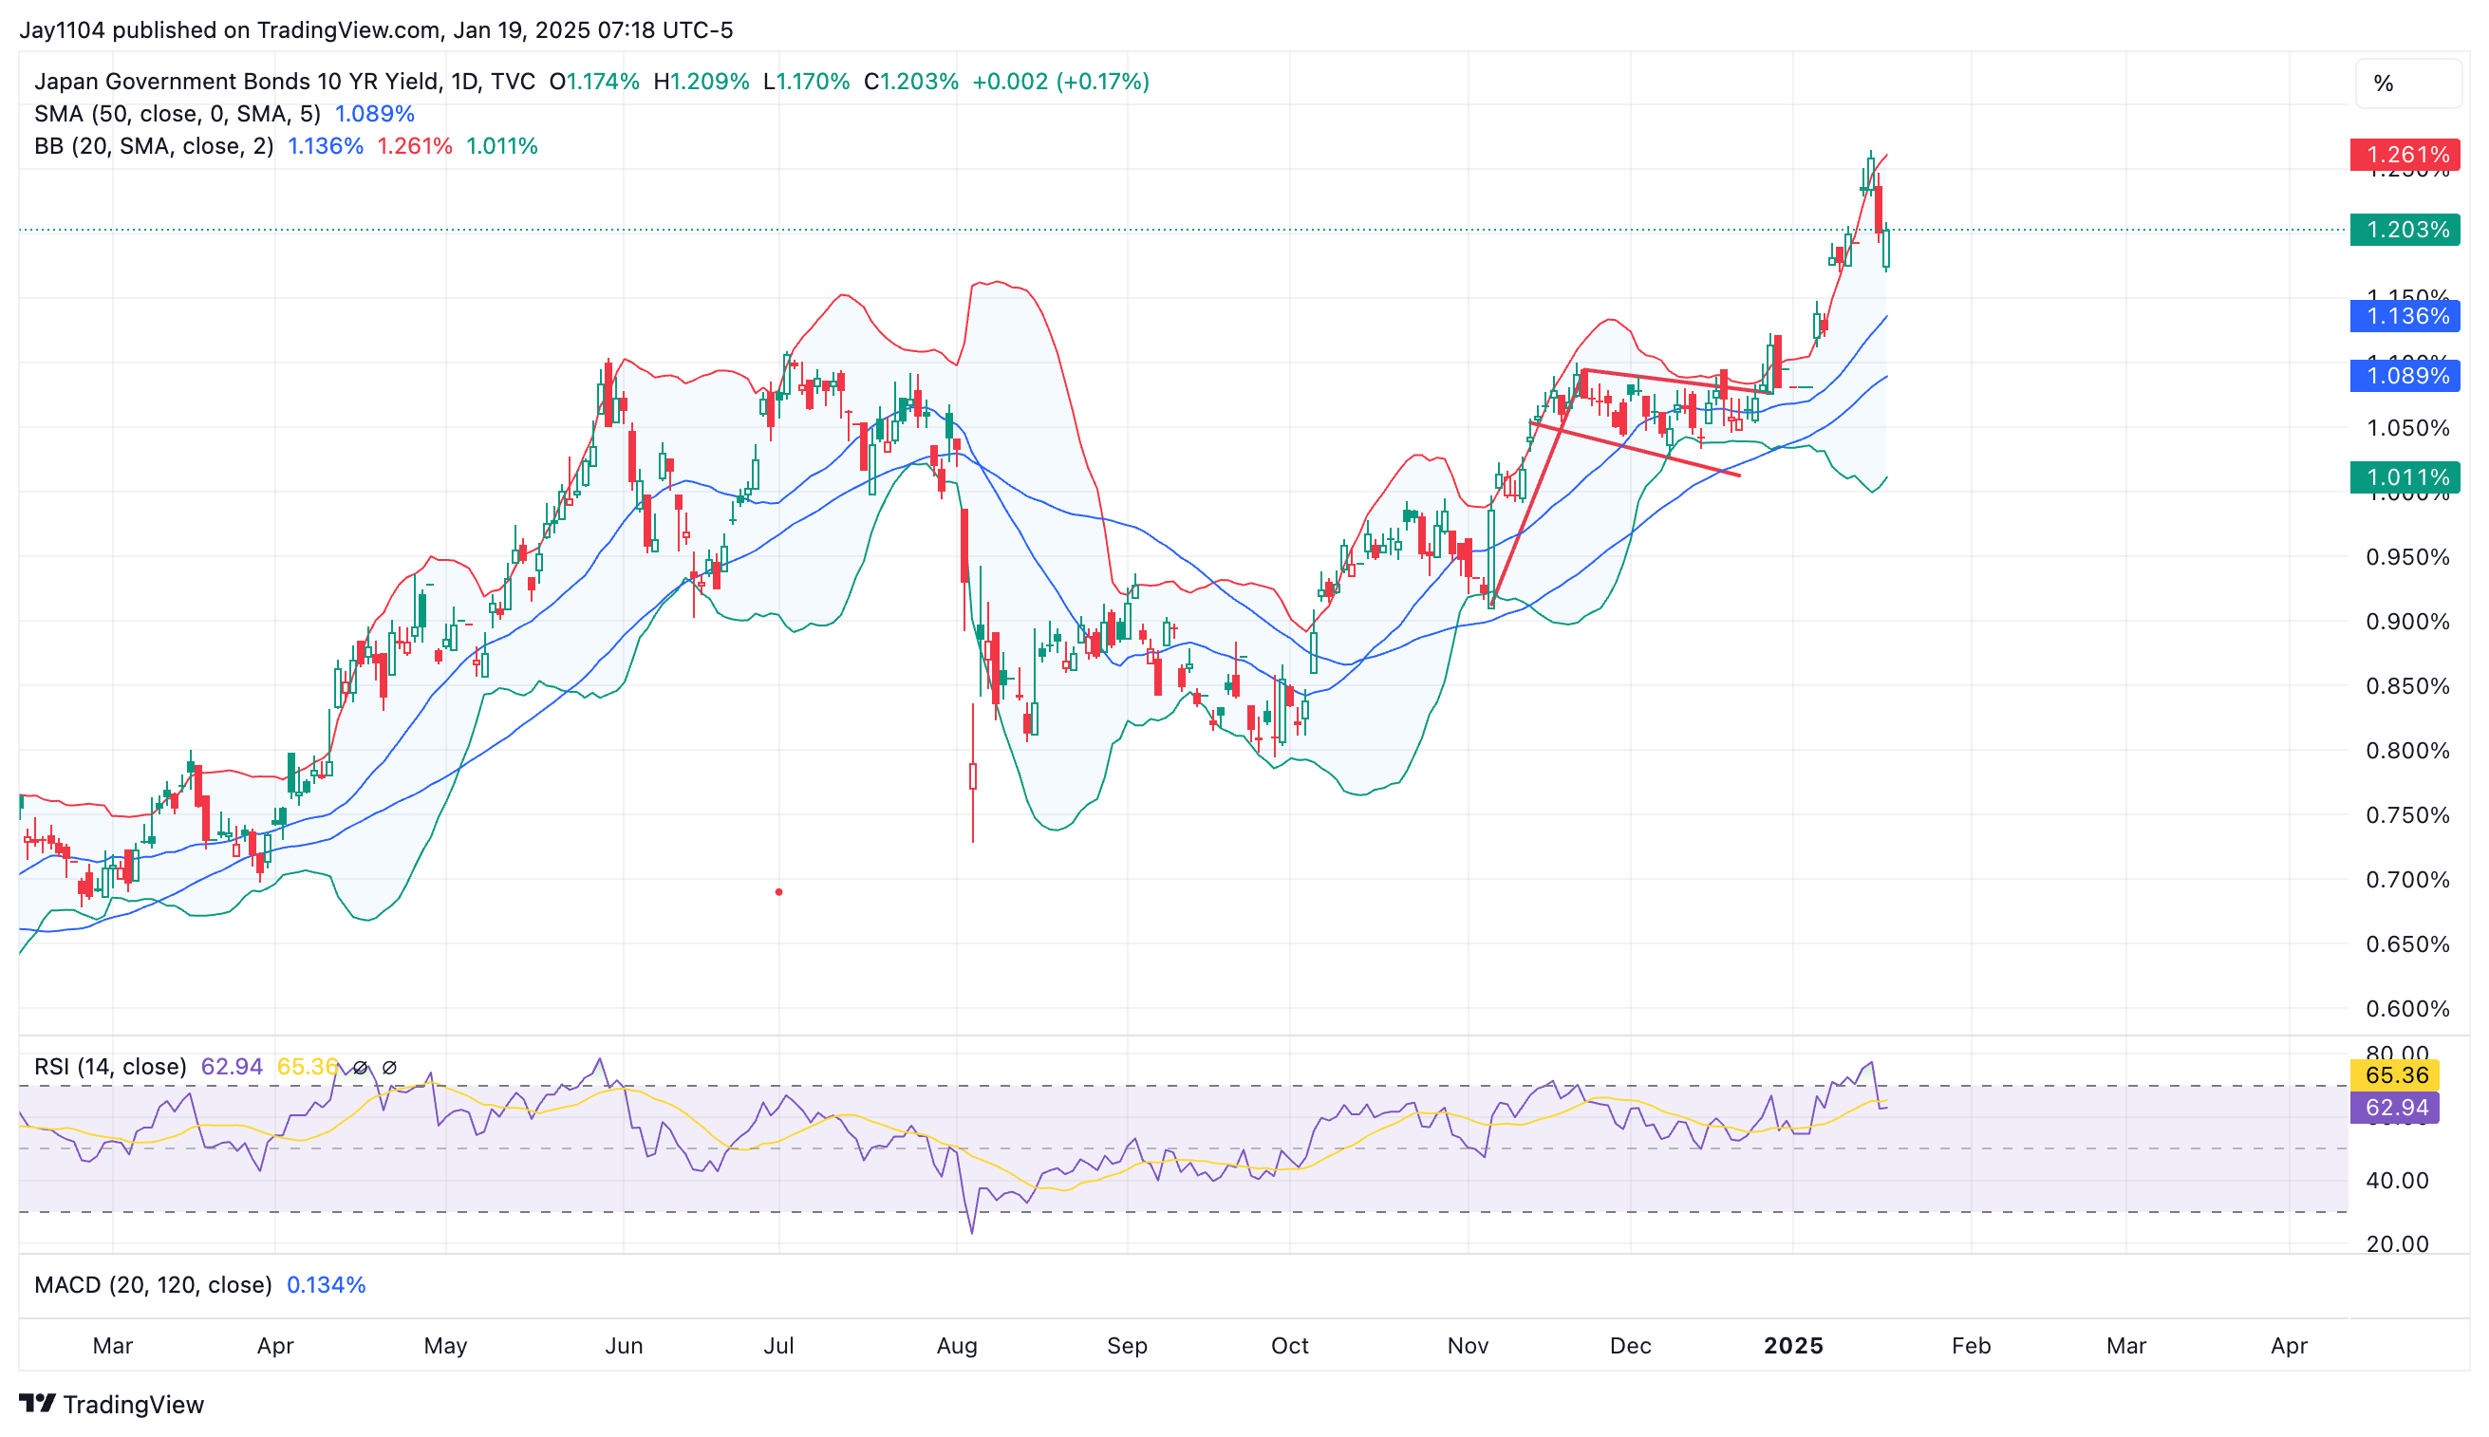Click the percent unit box
The height and width of the screenshot is (1437, 2489).
click(x=2407, y=83)
